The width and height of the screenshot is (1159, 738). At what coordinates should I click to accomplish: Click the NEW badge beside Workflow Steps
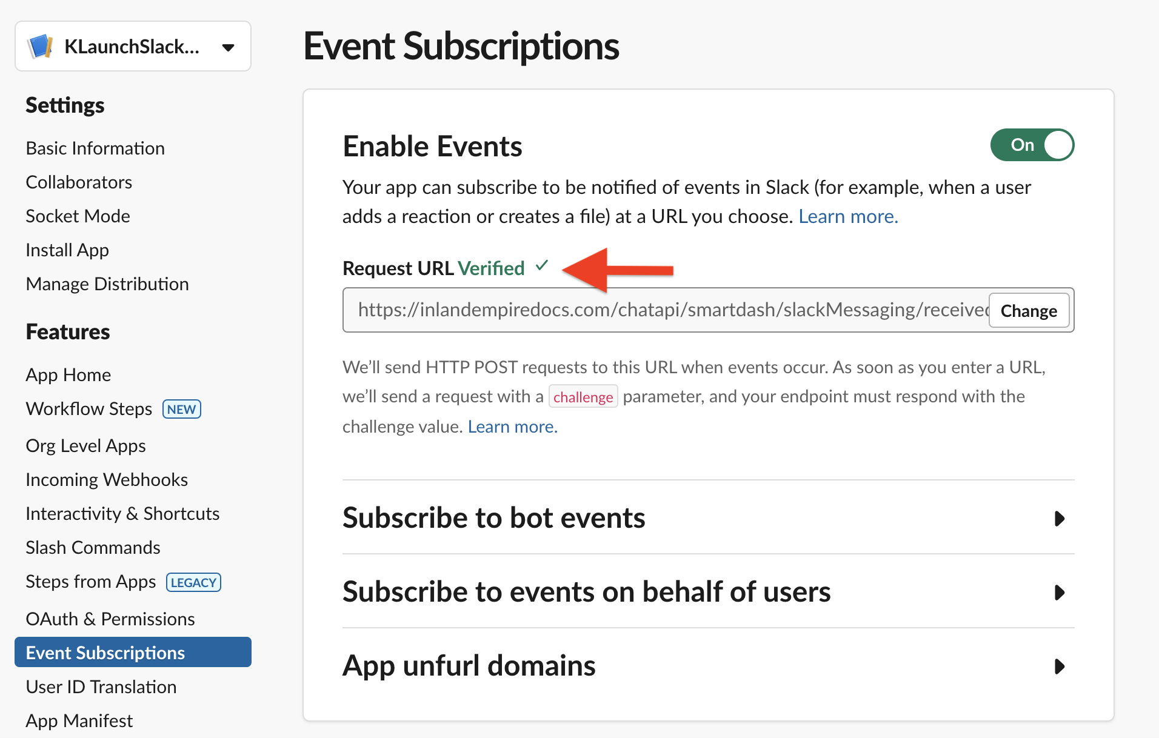tap(181, 409)
